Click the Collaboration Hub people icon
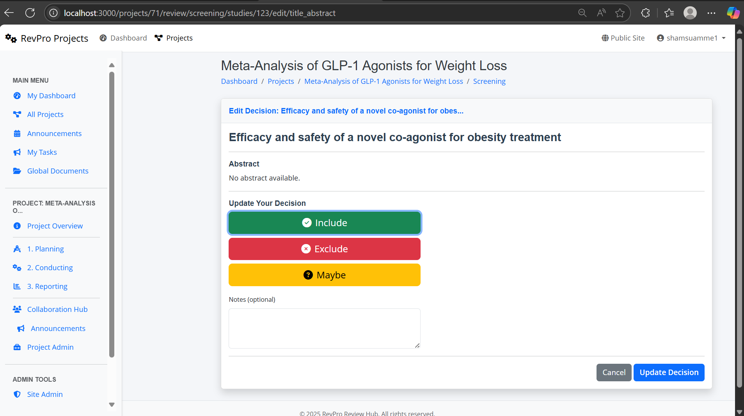 17,309
